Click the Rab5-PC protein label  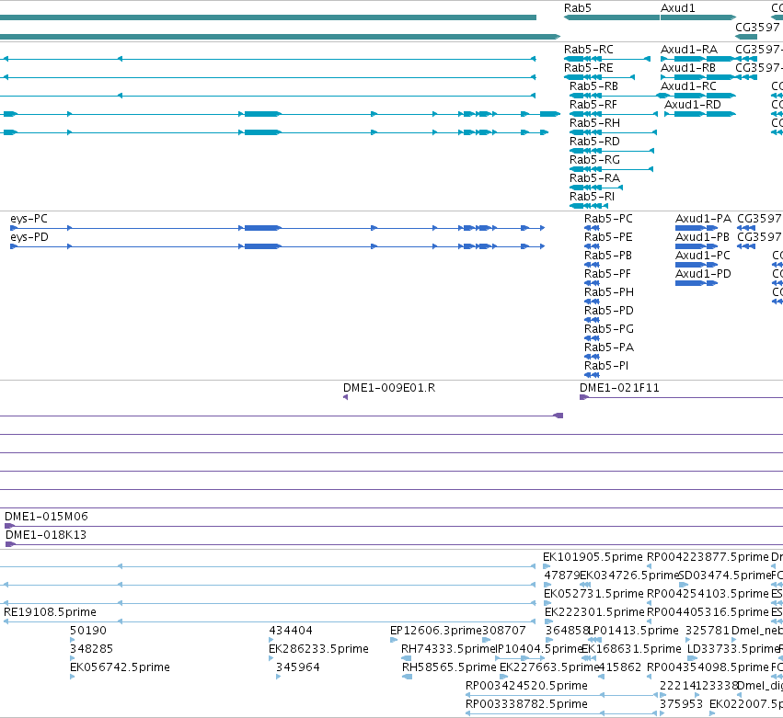click(x=608, y=219)
